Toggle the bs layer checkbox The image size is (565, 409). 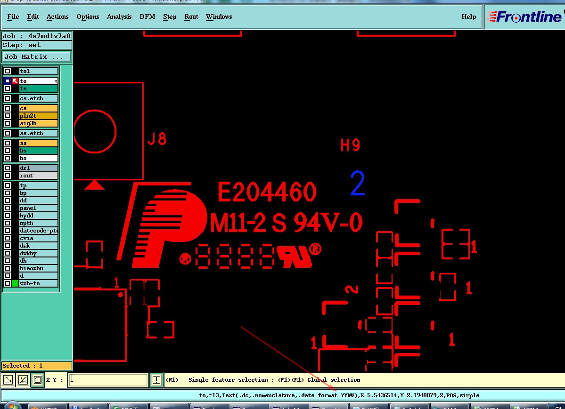(8, 151)
